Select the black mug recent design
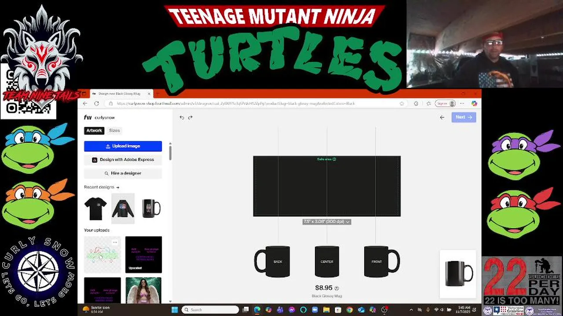563x316 pixels. [150, 208]
